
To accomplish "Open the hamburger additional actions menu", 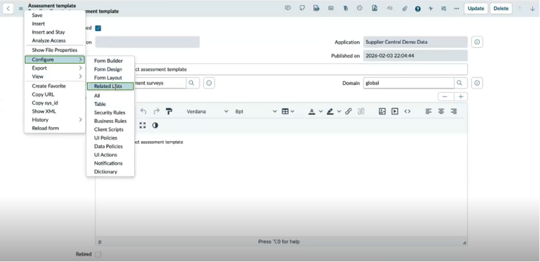I will coord(21,9).
